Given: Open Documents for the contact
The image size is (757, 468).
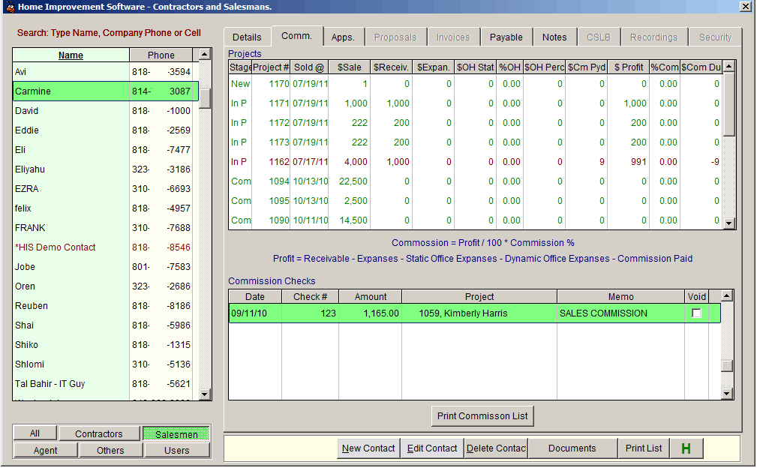Looking at the screenshot, I should click(572, 448).
